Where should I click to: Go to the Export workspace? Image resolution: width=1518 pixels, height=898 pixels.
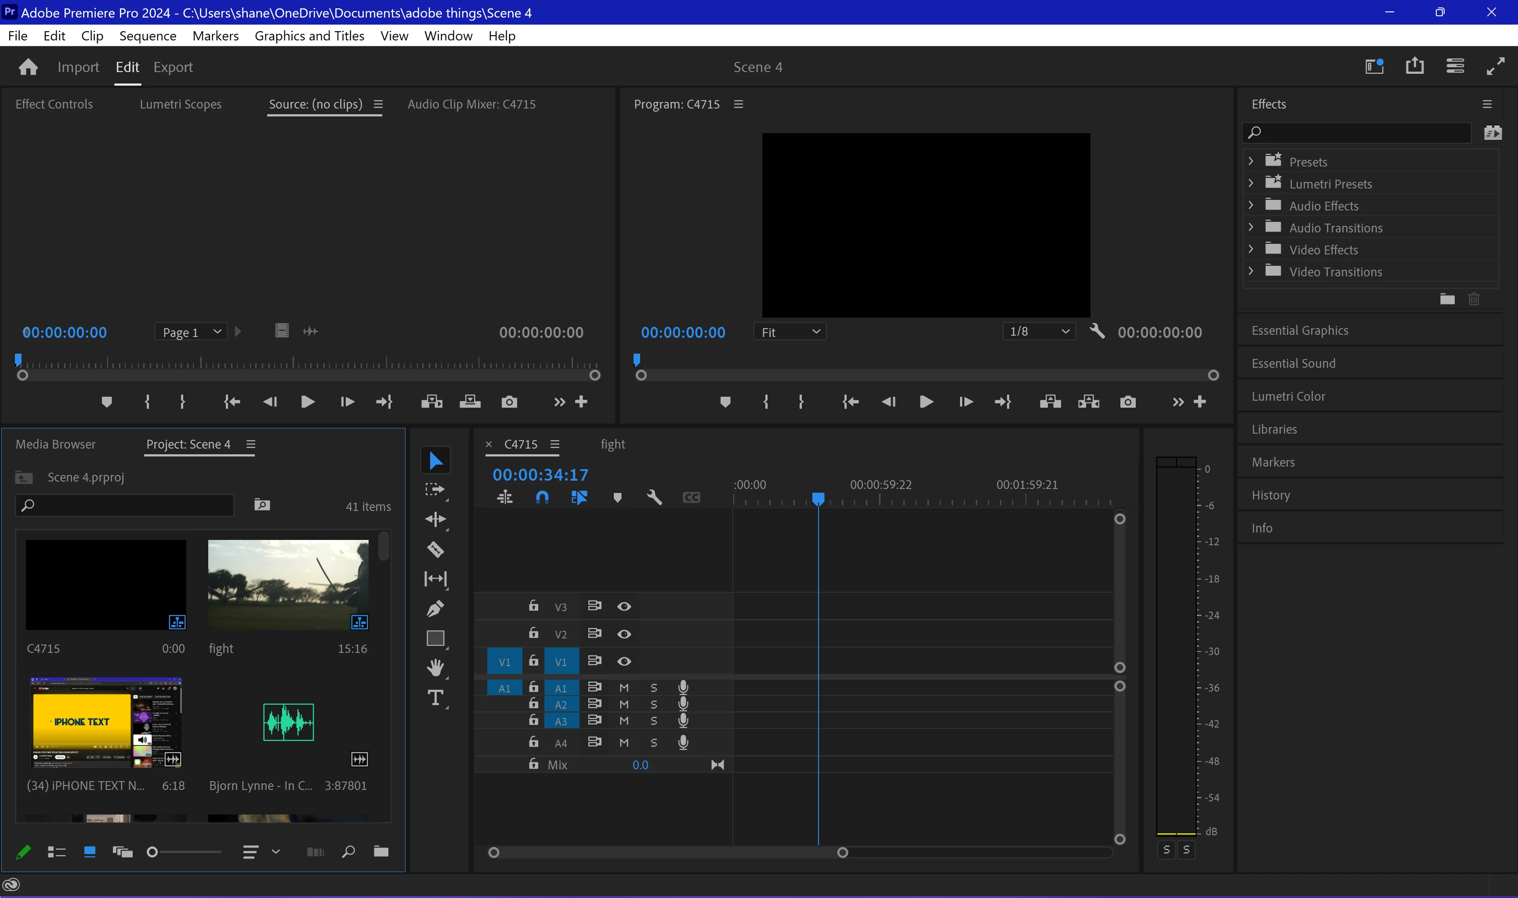[173, 67]
